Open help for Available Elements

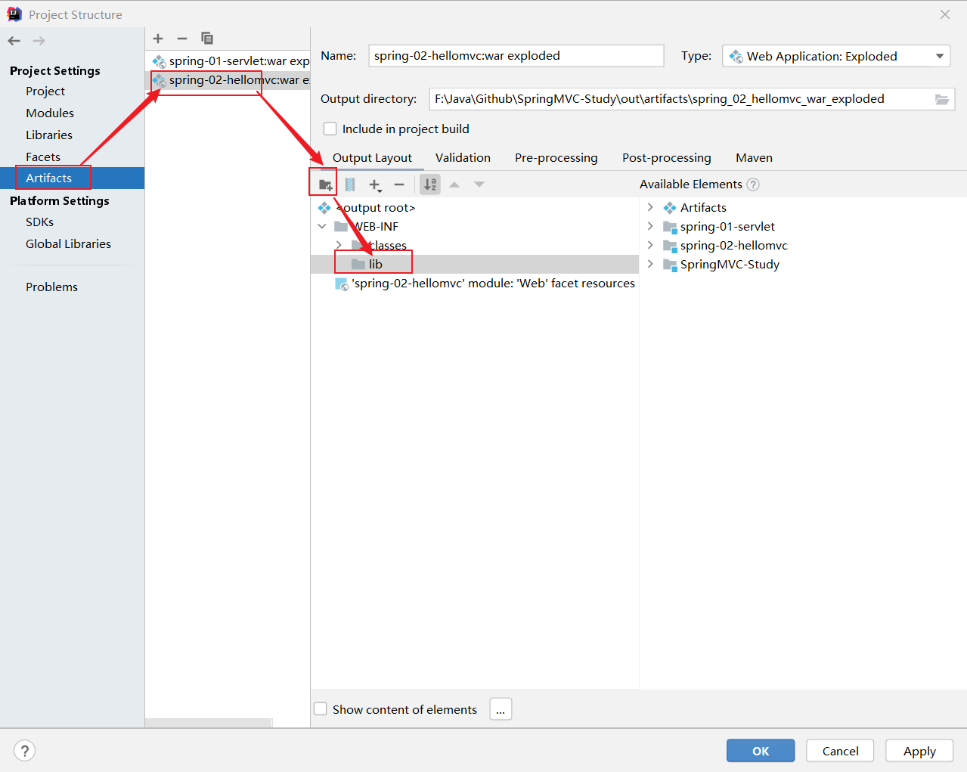pos(753,184)
